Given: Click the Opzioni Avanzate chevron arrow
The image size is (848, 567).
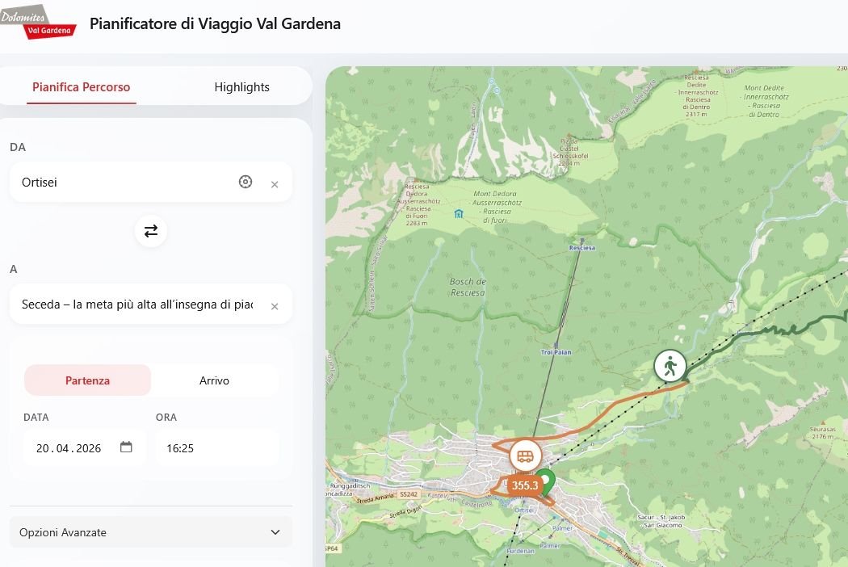Looking at the screenshot, I should click(275, 531).
